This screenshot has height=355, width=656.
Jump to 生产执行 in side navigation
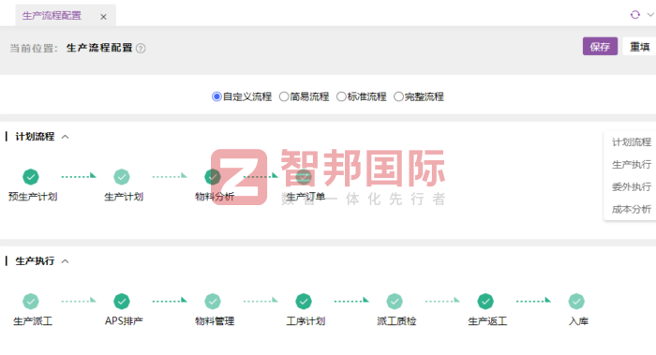[632, 164]
